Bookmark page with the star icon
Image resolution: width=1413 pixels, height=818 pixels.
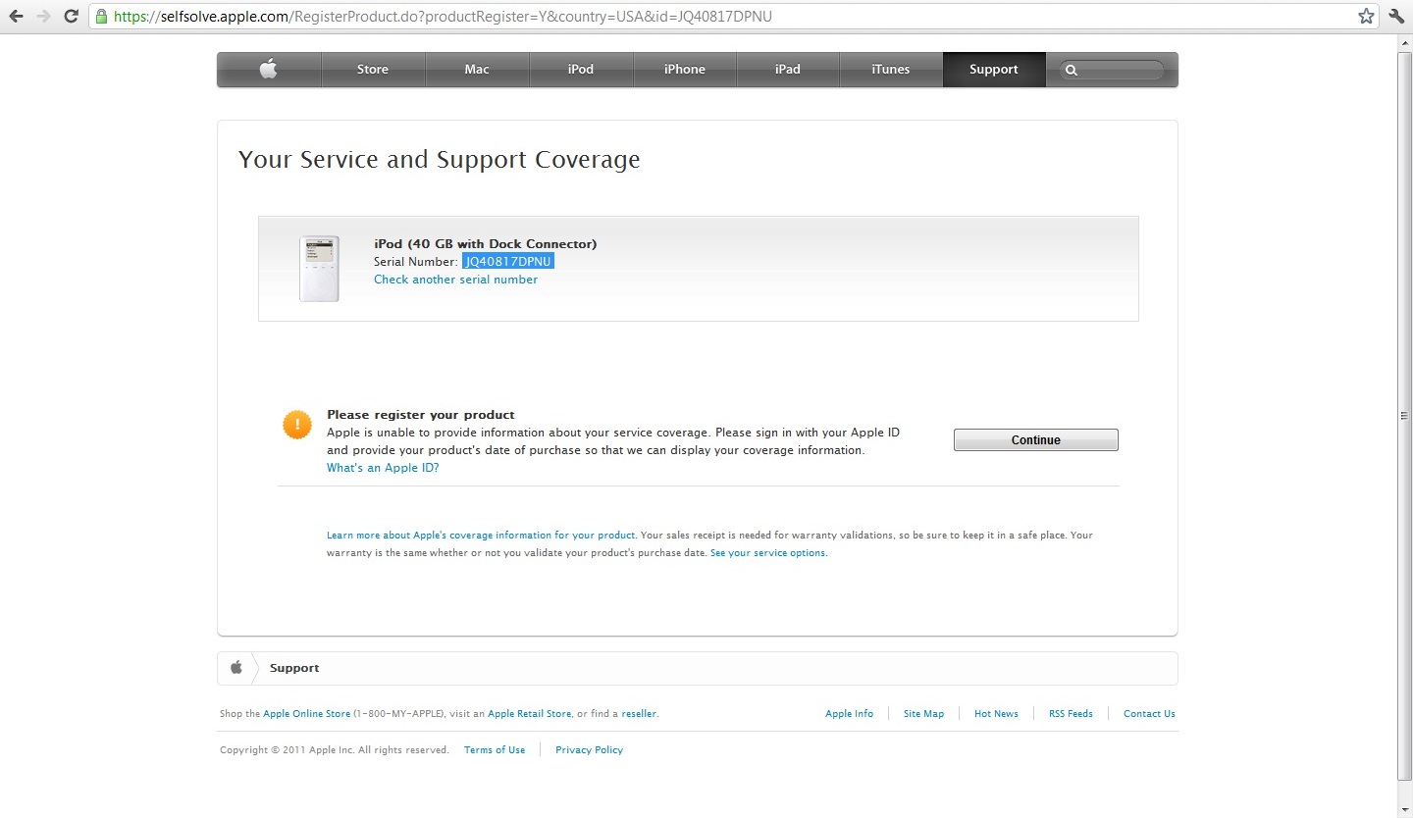pos(1365,17)
